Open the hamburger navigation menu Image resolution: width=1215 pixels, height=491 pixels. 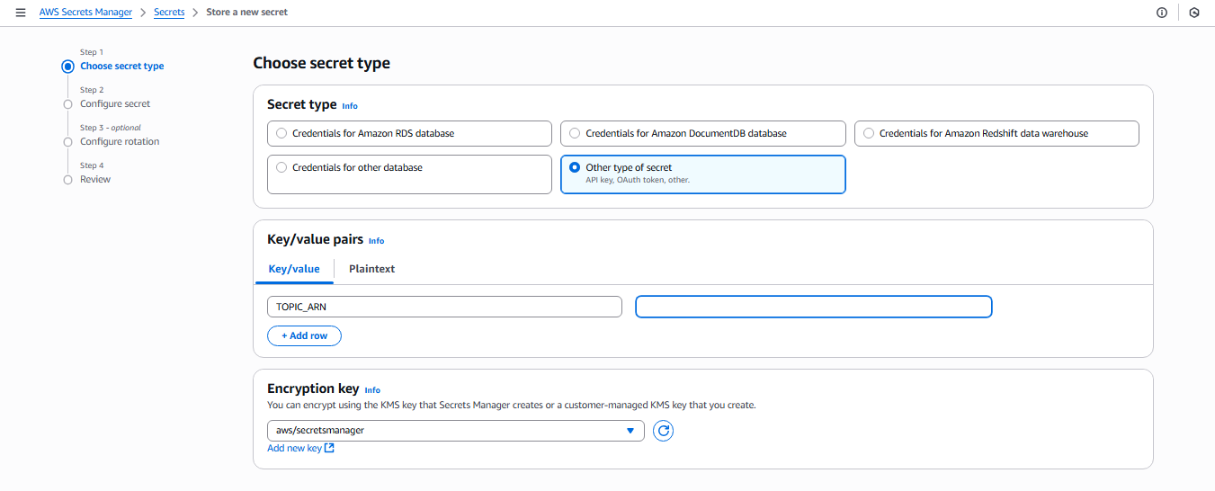point(21,13)
